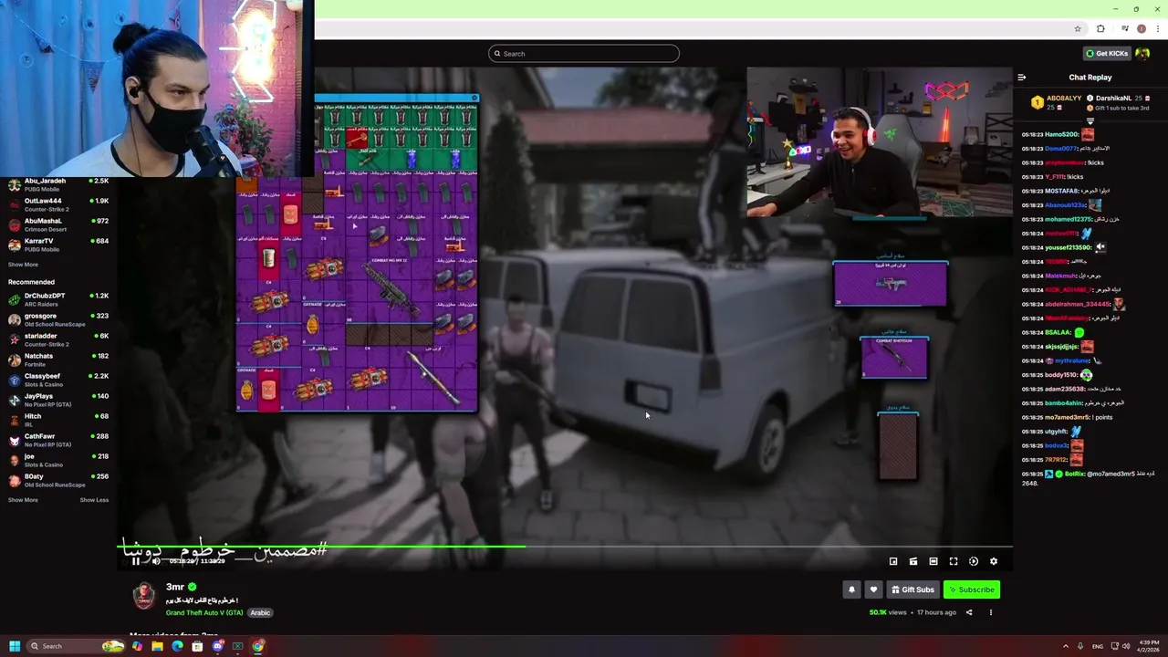
Task: Seek on the green video progress bar
Action: [x=565, y=547]
